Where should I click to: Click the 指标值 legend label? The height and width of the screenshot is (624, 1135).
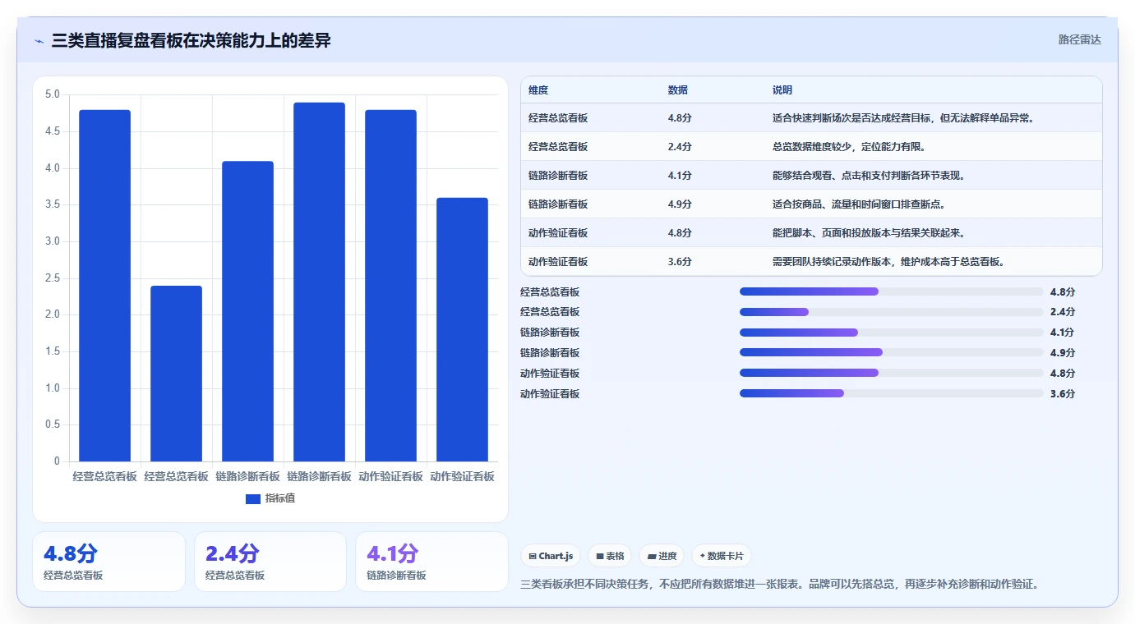[x=280, y=498]
